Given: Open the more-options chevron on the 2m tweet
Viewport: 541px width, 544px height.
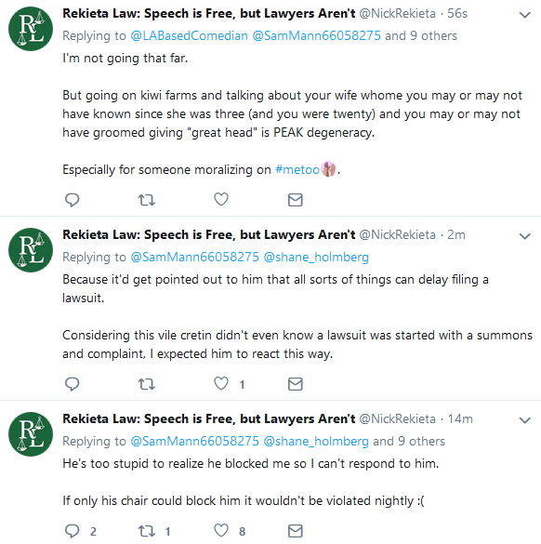Looking at the screenshot, I should (x=524, y=236).
